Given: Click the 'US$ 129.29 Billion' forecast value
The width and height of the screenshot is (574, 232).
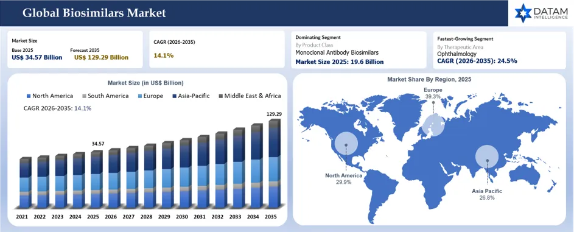Looking at the screenshot, I should click(x=102, y=57).
